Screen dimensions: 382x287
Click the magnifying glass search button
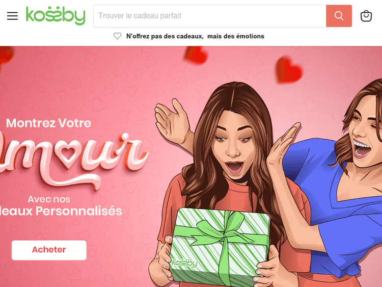click(339, 16)
